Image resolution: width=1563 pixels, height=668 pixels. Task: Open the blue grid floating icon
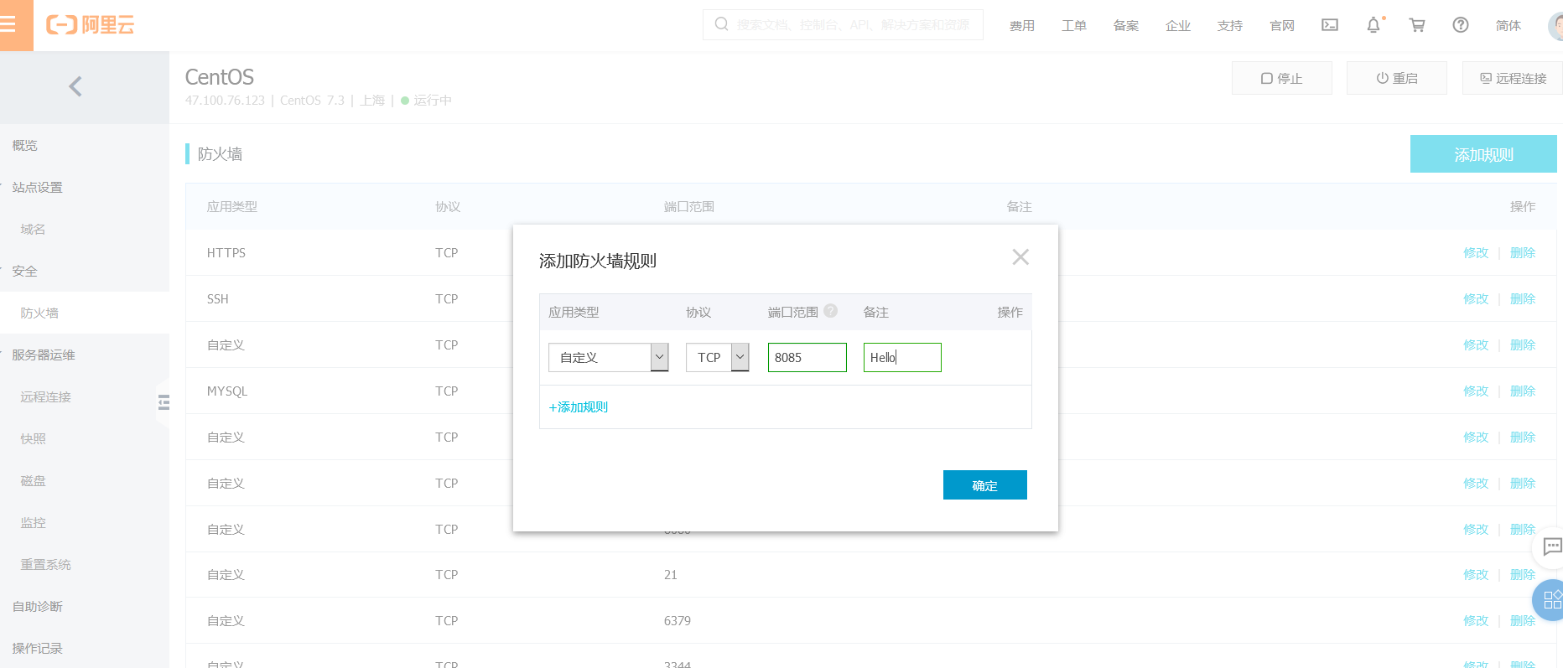click(x=1551, y=600)
